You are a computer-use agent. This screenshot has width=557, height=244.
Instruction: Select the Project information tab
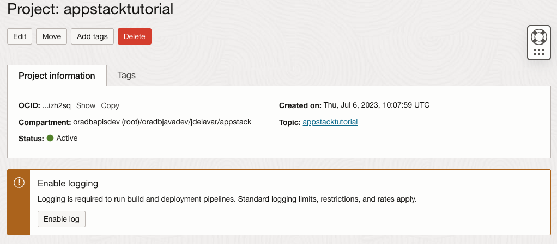(x=57, y=76)
